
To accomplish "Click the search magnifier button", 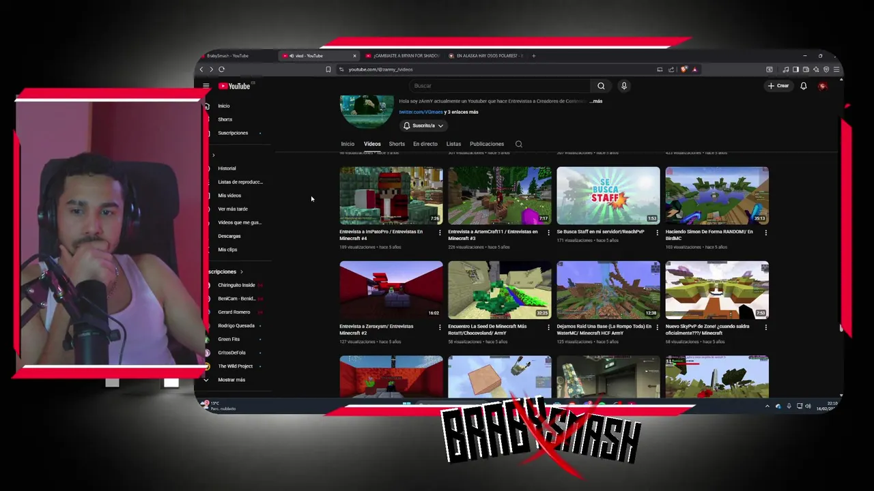I will [601, 86].
